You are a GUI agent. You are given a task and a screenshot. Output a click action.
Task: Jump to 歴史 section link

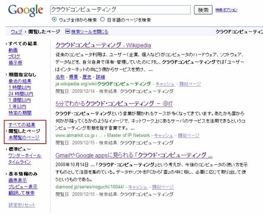(87, 77)
